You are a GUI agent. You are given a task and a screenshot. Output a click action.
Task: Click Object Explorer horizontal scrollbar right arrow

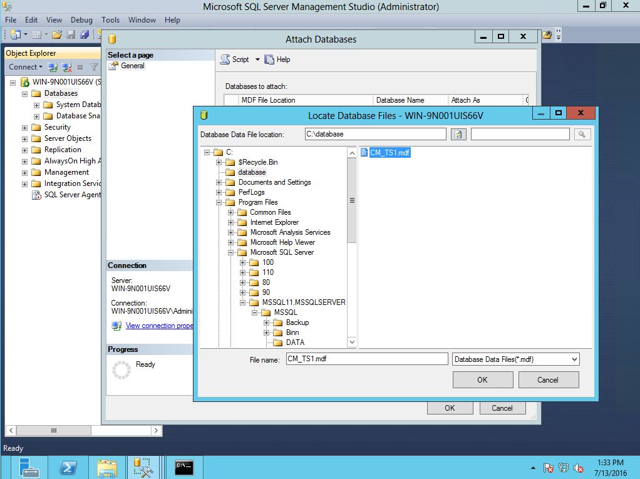tap(156, 430)
